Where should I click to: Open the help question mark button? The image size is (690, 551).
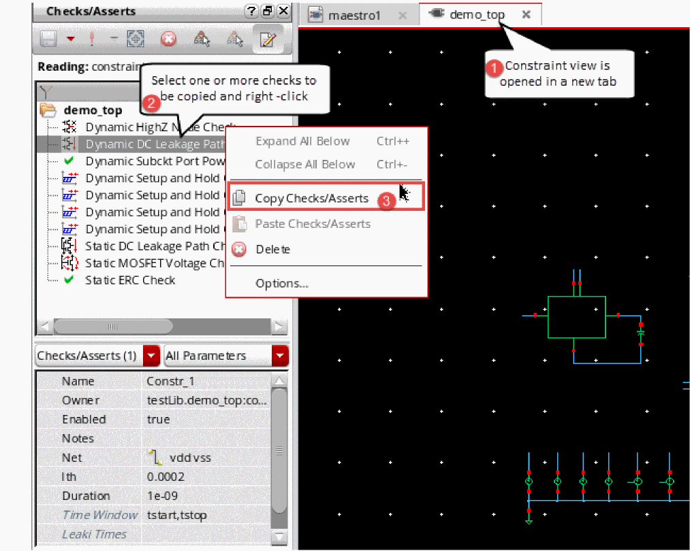click(x=251, y=12)
